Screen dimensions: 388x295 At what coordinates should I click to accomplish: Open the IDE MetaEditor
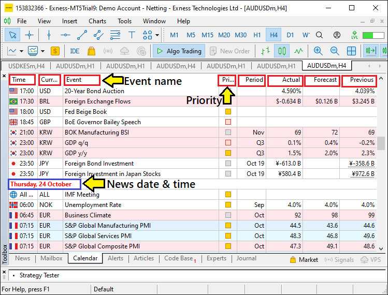[75, 51]
